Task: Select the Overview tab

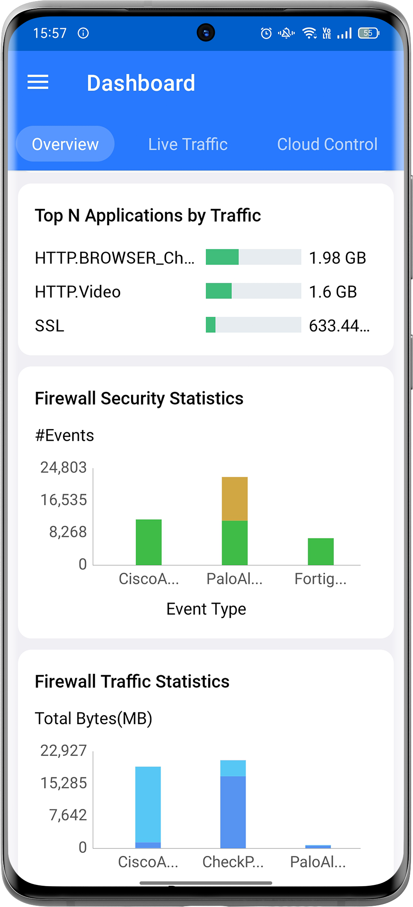Action: 65,144
